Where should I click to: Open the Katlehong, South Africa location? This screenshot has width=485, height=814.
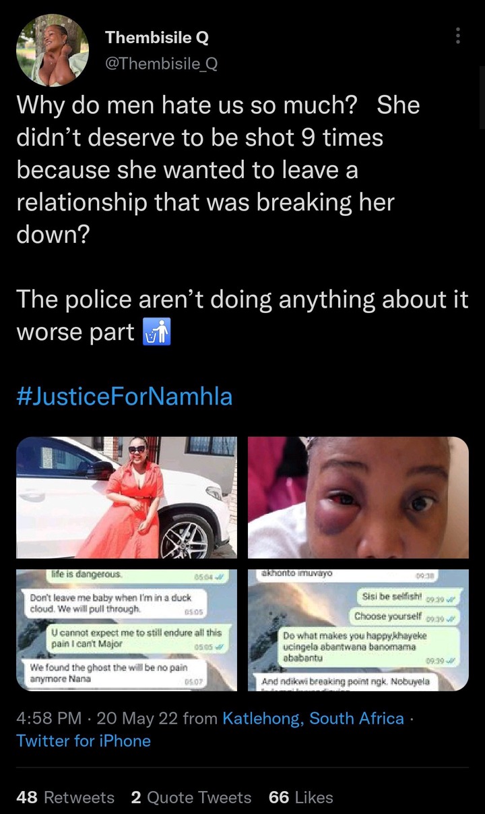point(313,718)
